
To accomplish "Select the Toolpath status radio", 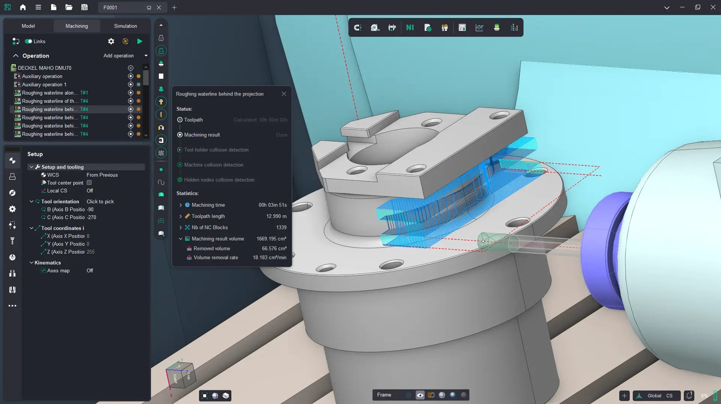I will [x=180, y=120].
